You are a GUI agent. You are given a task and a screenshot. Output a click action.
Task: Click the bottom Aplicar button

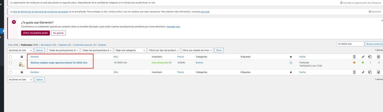[39, 79]
